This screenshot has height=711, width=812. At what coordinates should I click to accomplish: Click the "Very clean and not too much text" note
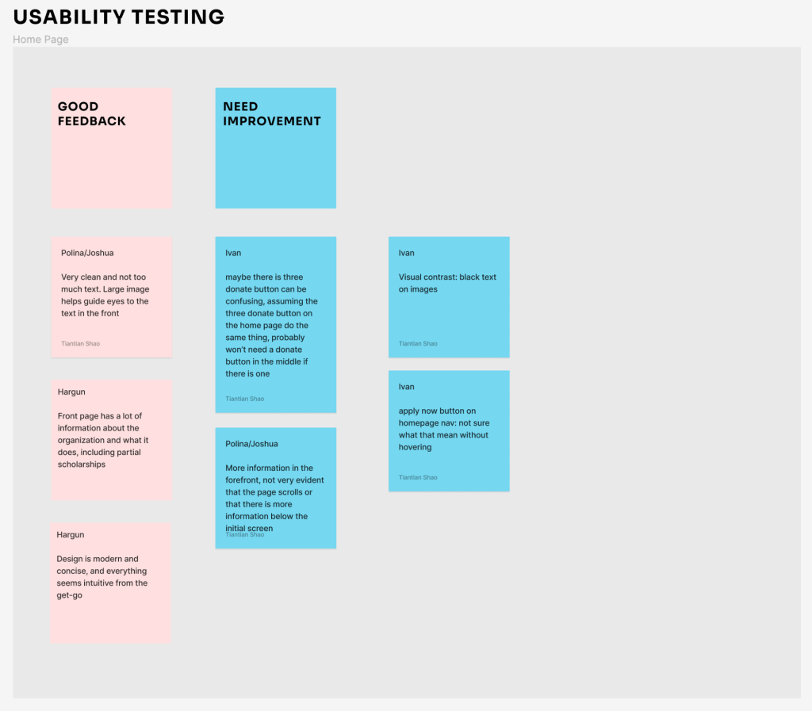(105, 295)
